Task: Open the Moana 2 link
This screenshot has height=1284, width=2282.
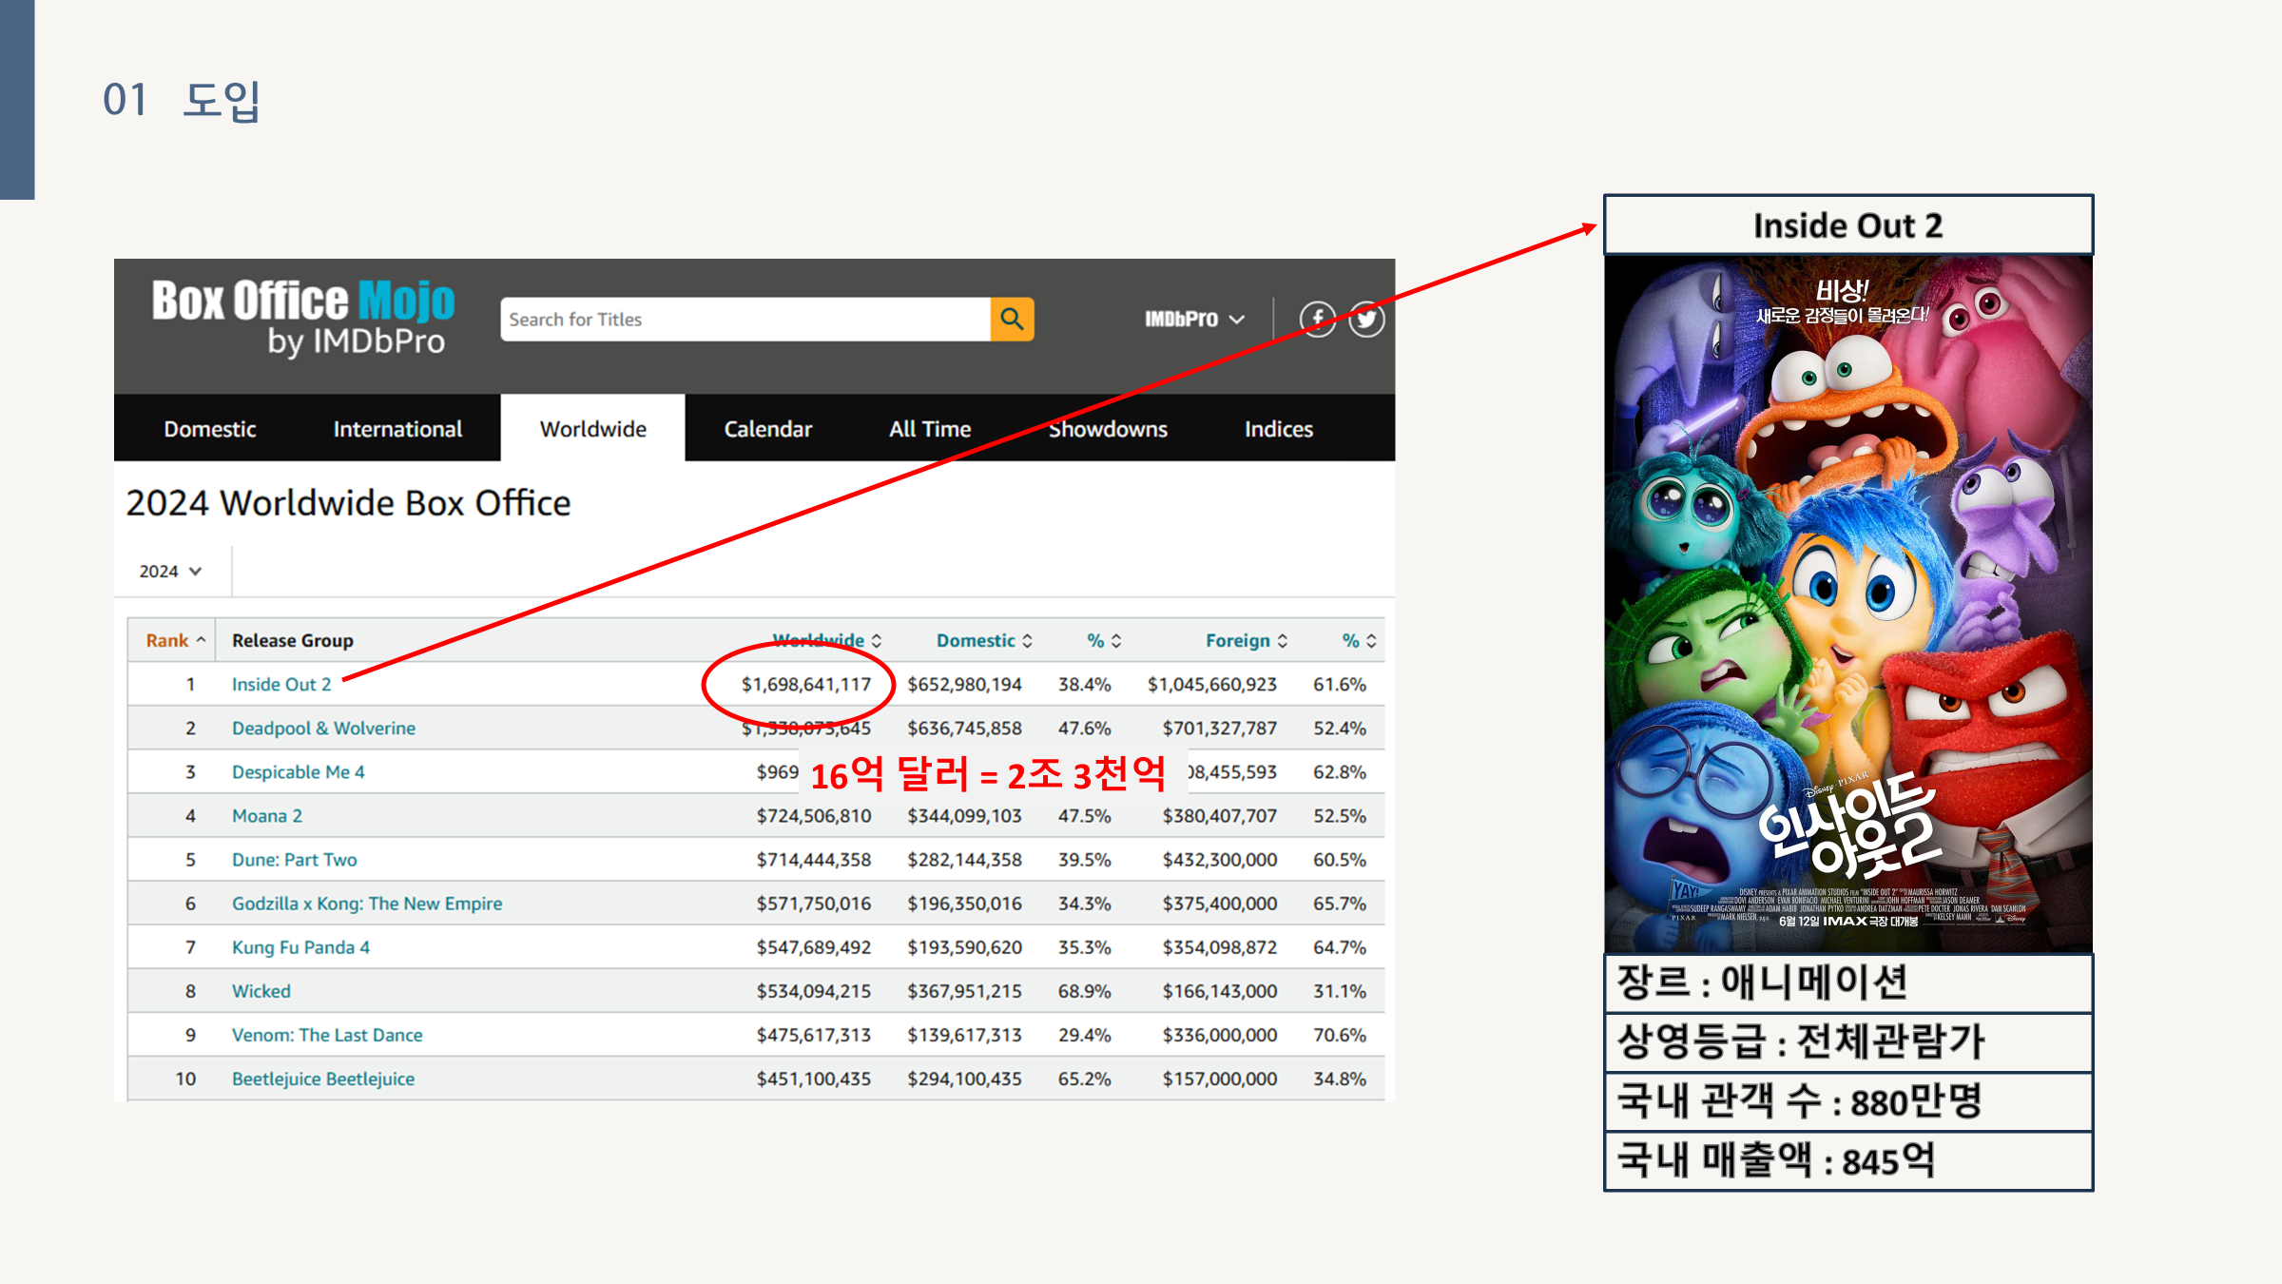Action: click(267, 815)
